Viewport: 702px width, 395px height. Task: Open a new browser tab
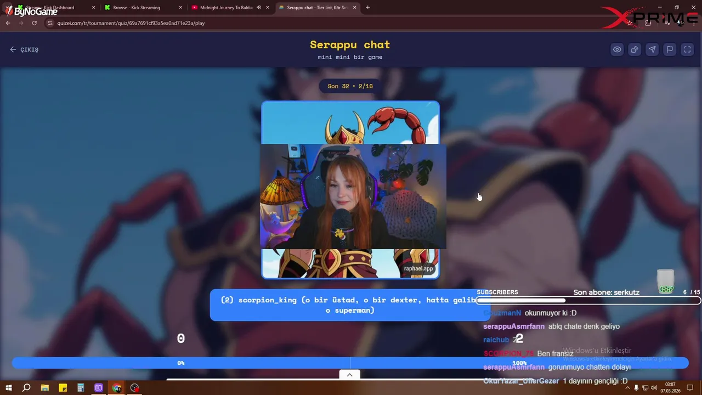click(x=367, y=8)
